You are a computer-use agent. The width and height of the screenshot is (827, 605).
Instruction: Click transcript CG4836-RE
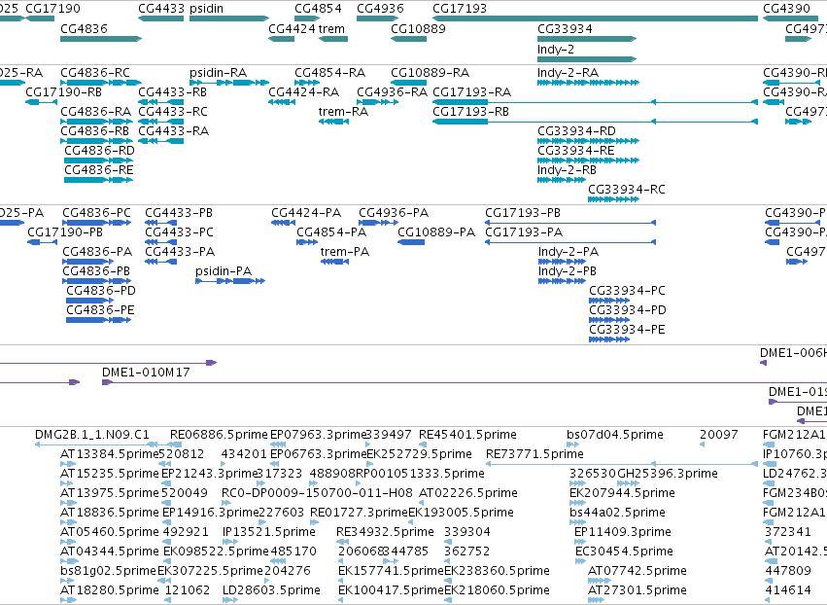click(98, 181)
